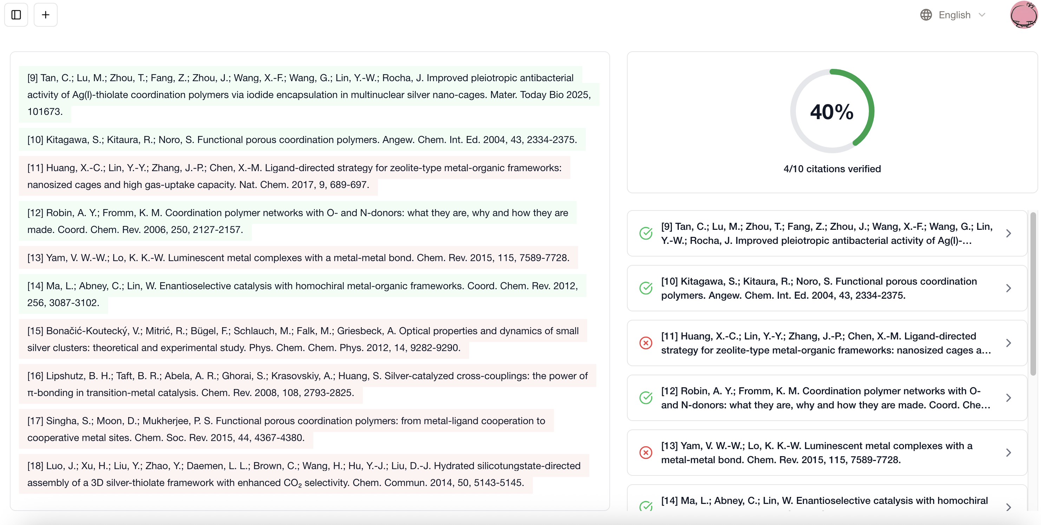The width and height of the screenshot is (1041, 525).
Task: Select reference [9] Tan in the text panel
Action: tap(309, 95)
